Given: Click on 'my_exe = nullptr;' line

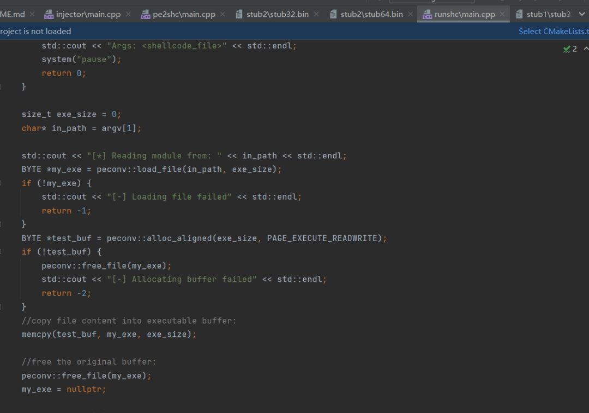Looking at the screenshot, I should [x=64, y=390].
